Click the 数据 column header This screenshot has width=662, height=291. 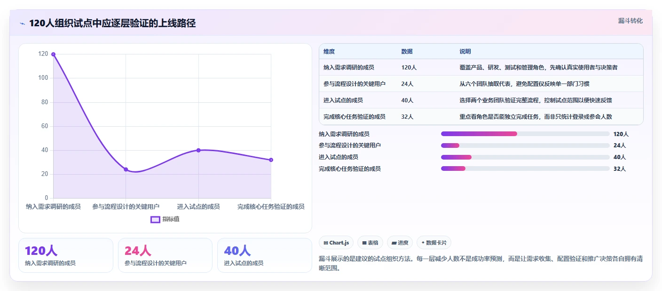(x=407, y=52)
